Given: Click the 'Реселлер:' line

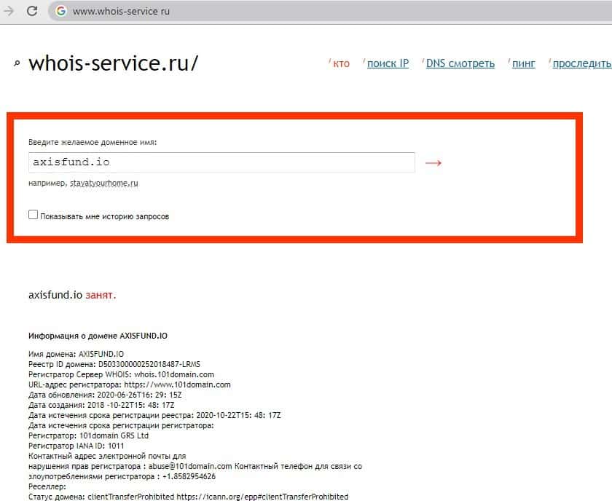Looking at the screenshot, I should [x=47, y=487].
